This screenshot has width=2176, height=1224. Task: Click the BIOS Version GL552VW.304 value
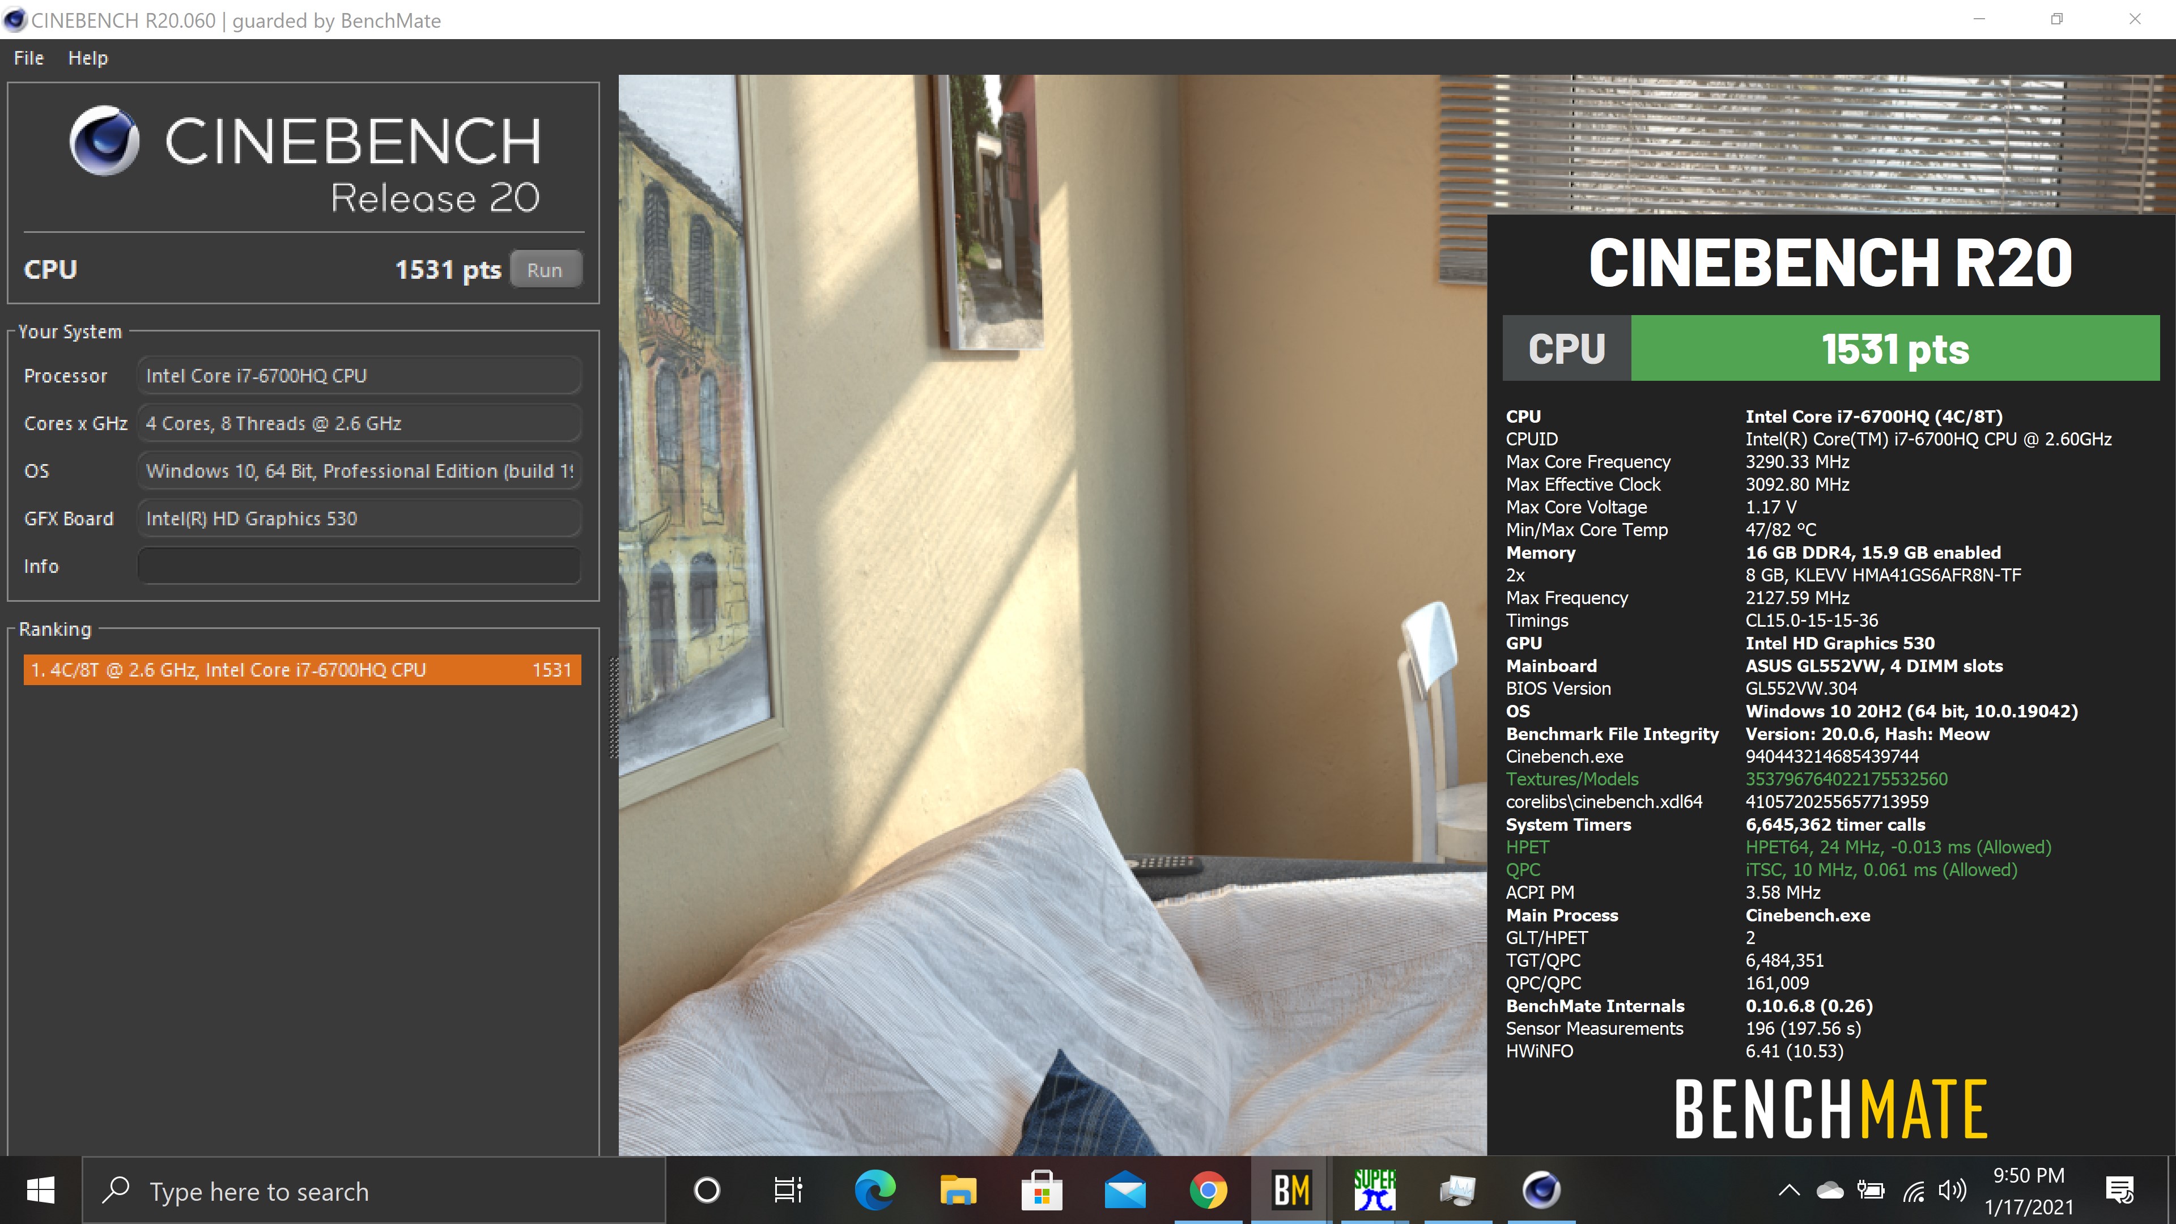[1801, 688]
